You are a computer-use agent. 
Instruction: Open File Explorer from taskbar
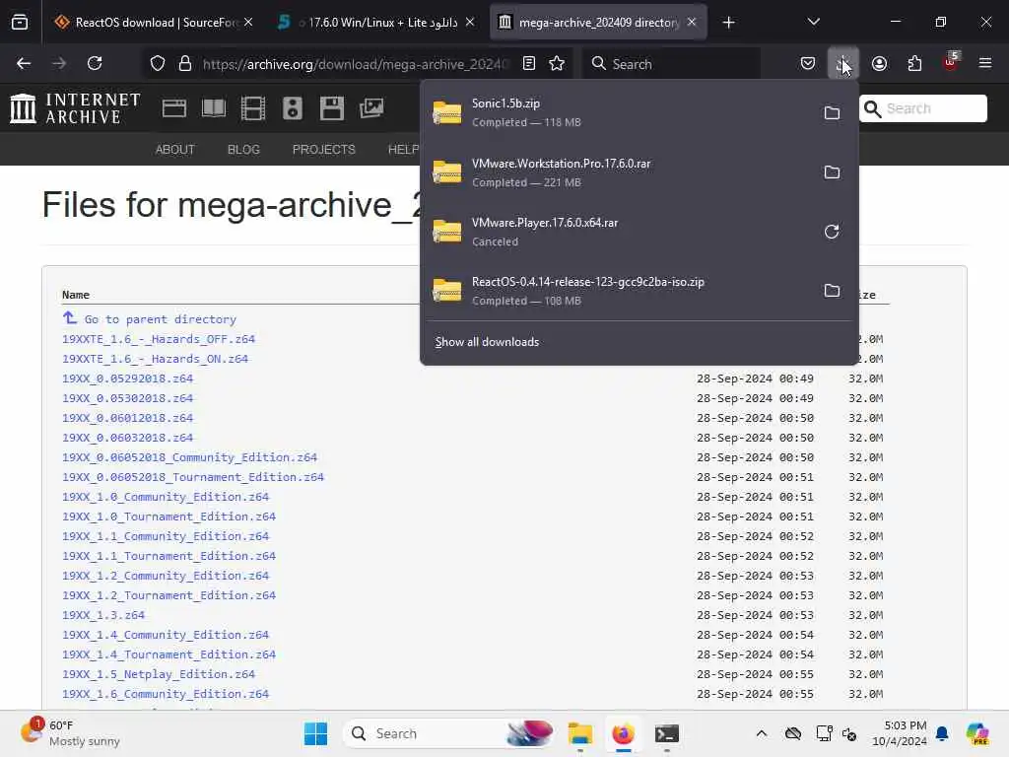579,733
